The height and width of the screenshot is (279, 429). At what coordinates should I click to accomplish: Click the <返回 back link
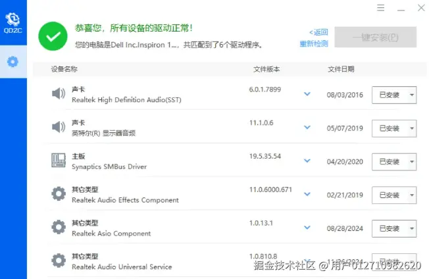[x=318, y=32]
